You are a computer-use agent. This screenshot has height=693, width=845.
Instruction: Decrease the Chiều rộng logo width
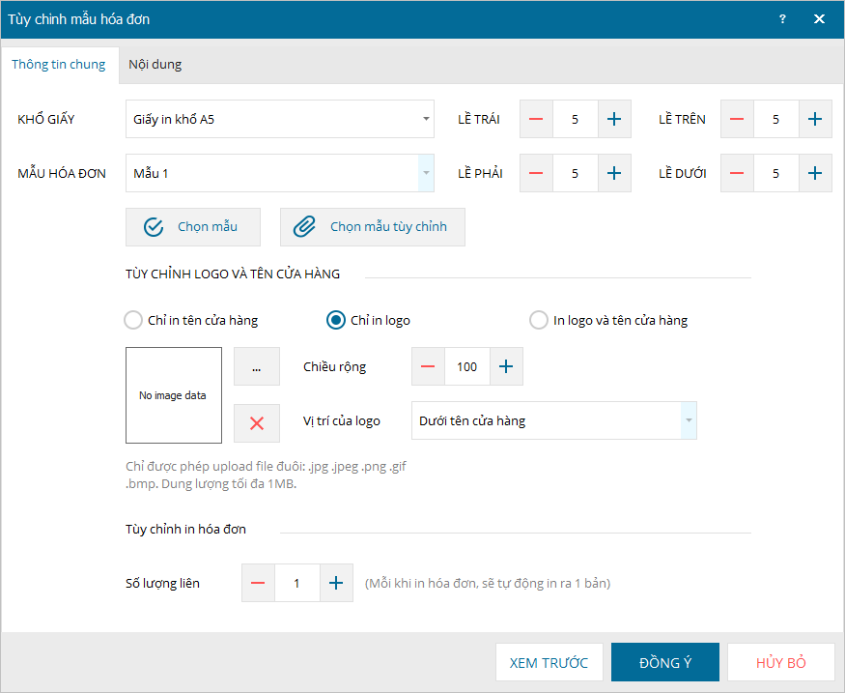(428, 367)
